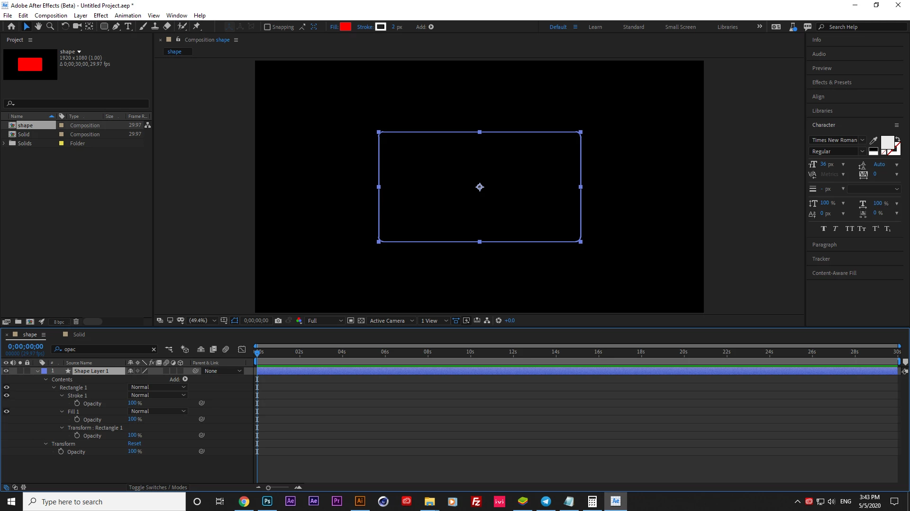Hide Stroke 1 using its eye toggle
The image size is (910, 511).
[x=7, y=395]
